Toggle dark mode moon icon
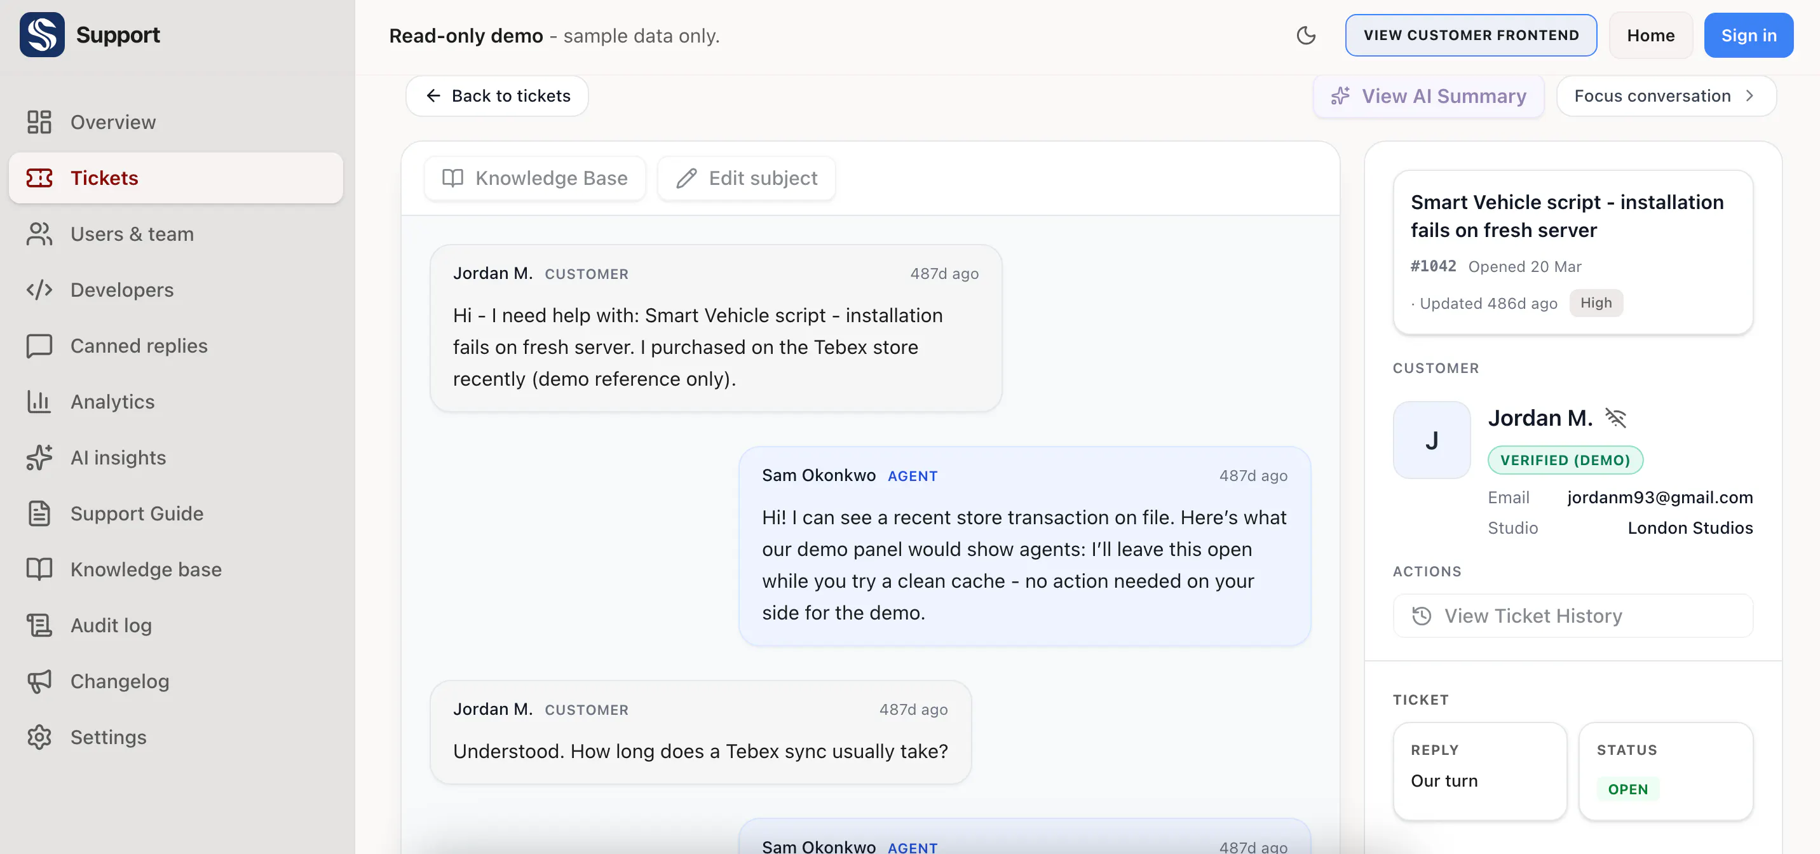The height and width of the screenshot is (854, 1820). click(x=1306, y=36)
